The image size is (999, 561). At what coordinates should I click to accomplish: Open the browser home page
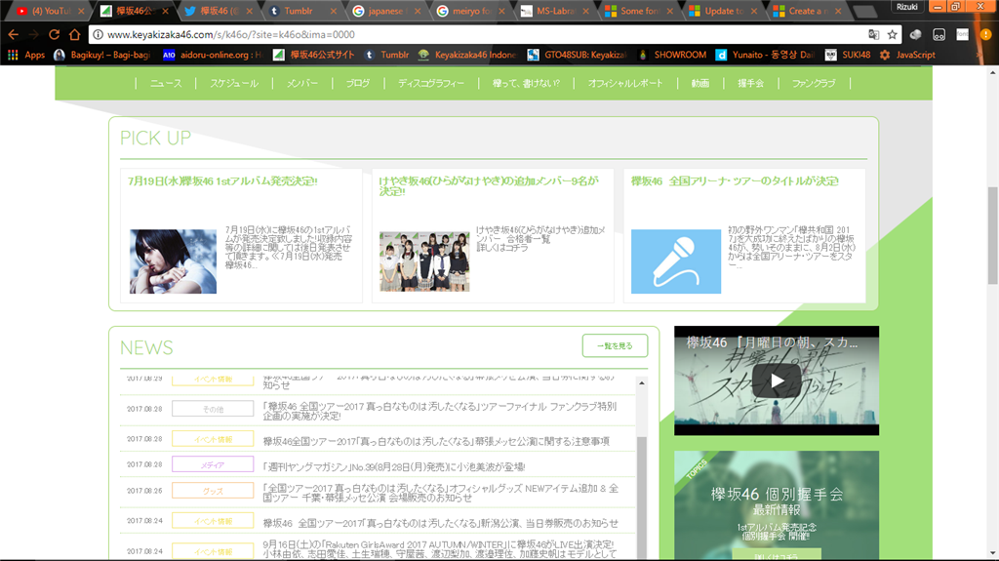point(74,34)
